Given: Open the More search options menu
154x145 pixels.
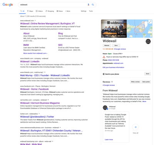Looking at the screenshot, I should click(x=68, y=11).
